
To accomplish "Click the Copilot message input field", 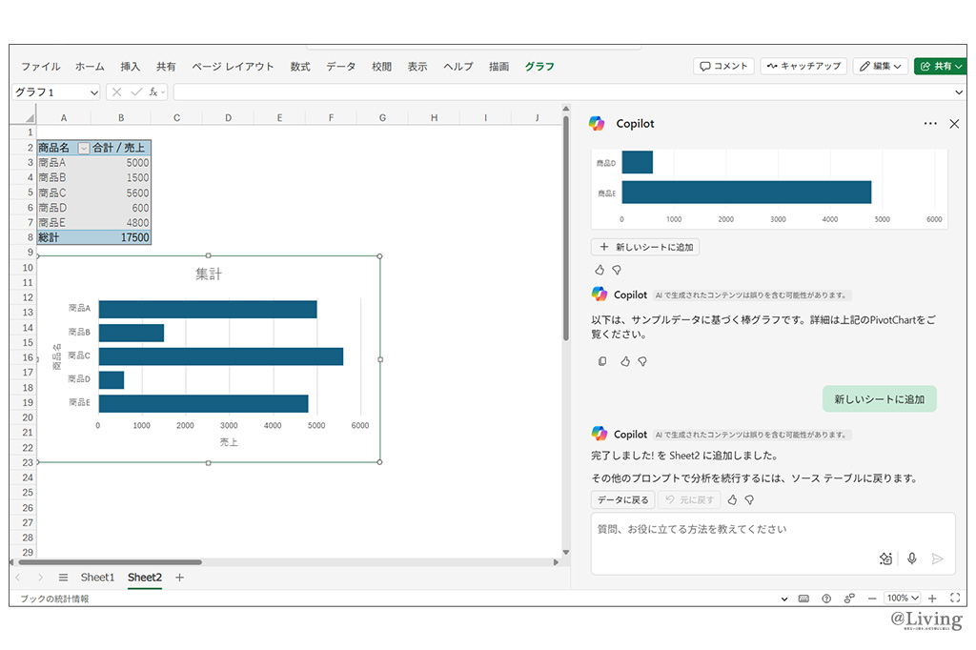I will (x=743, y=529).
